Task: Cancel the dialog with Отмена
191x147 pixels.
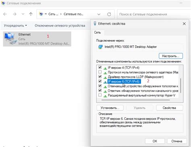Action: tap(176, 141)
